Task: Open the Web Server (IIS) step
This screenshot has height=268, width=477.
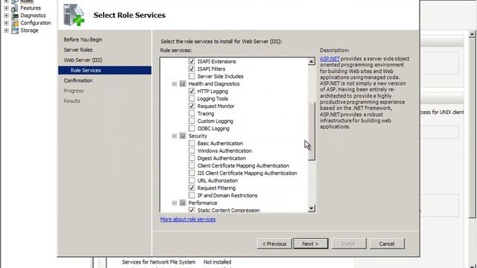Action: 83,60
